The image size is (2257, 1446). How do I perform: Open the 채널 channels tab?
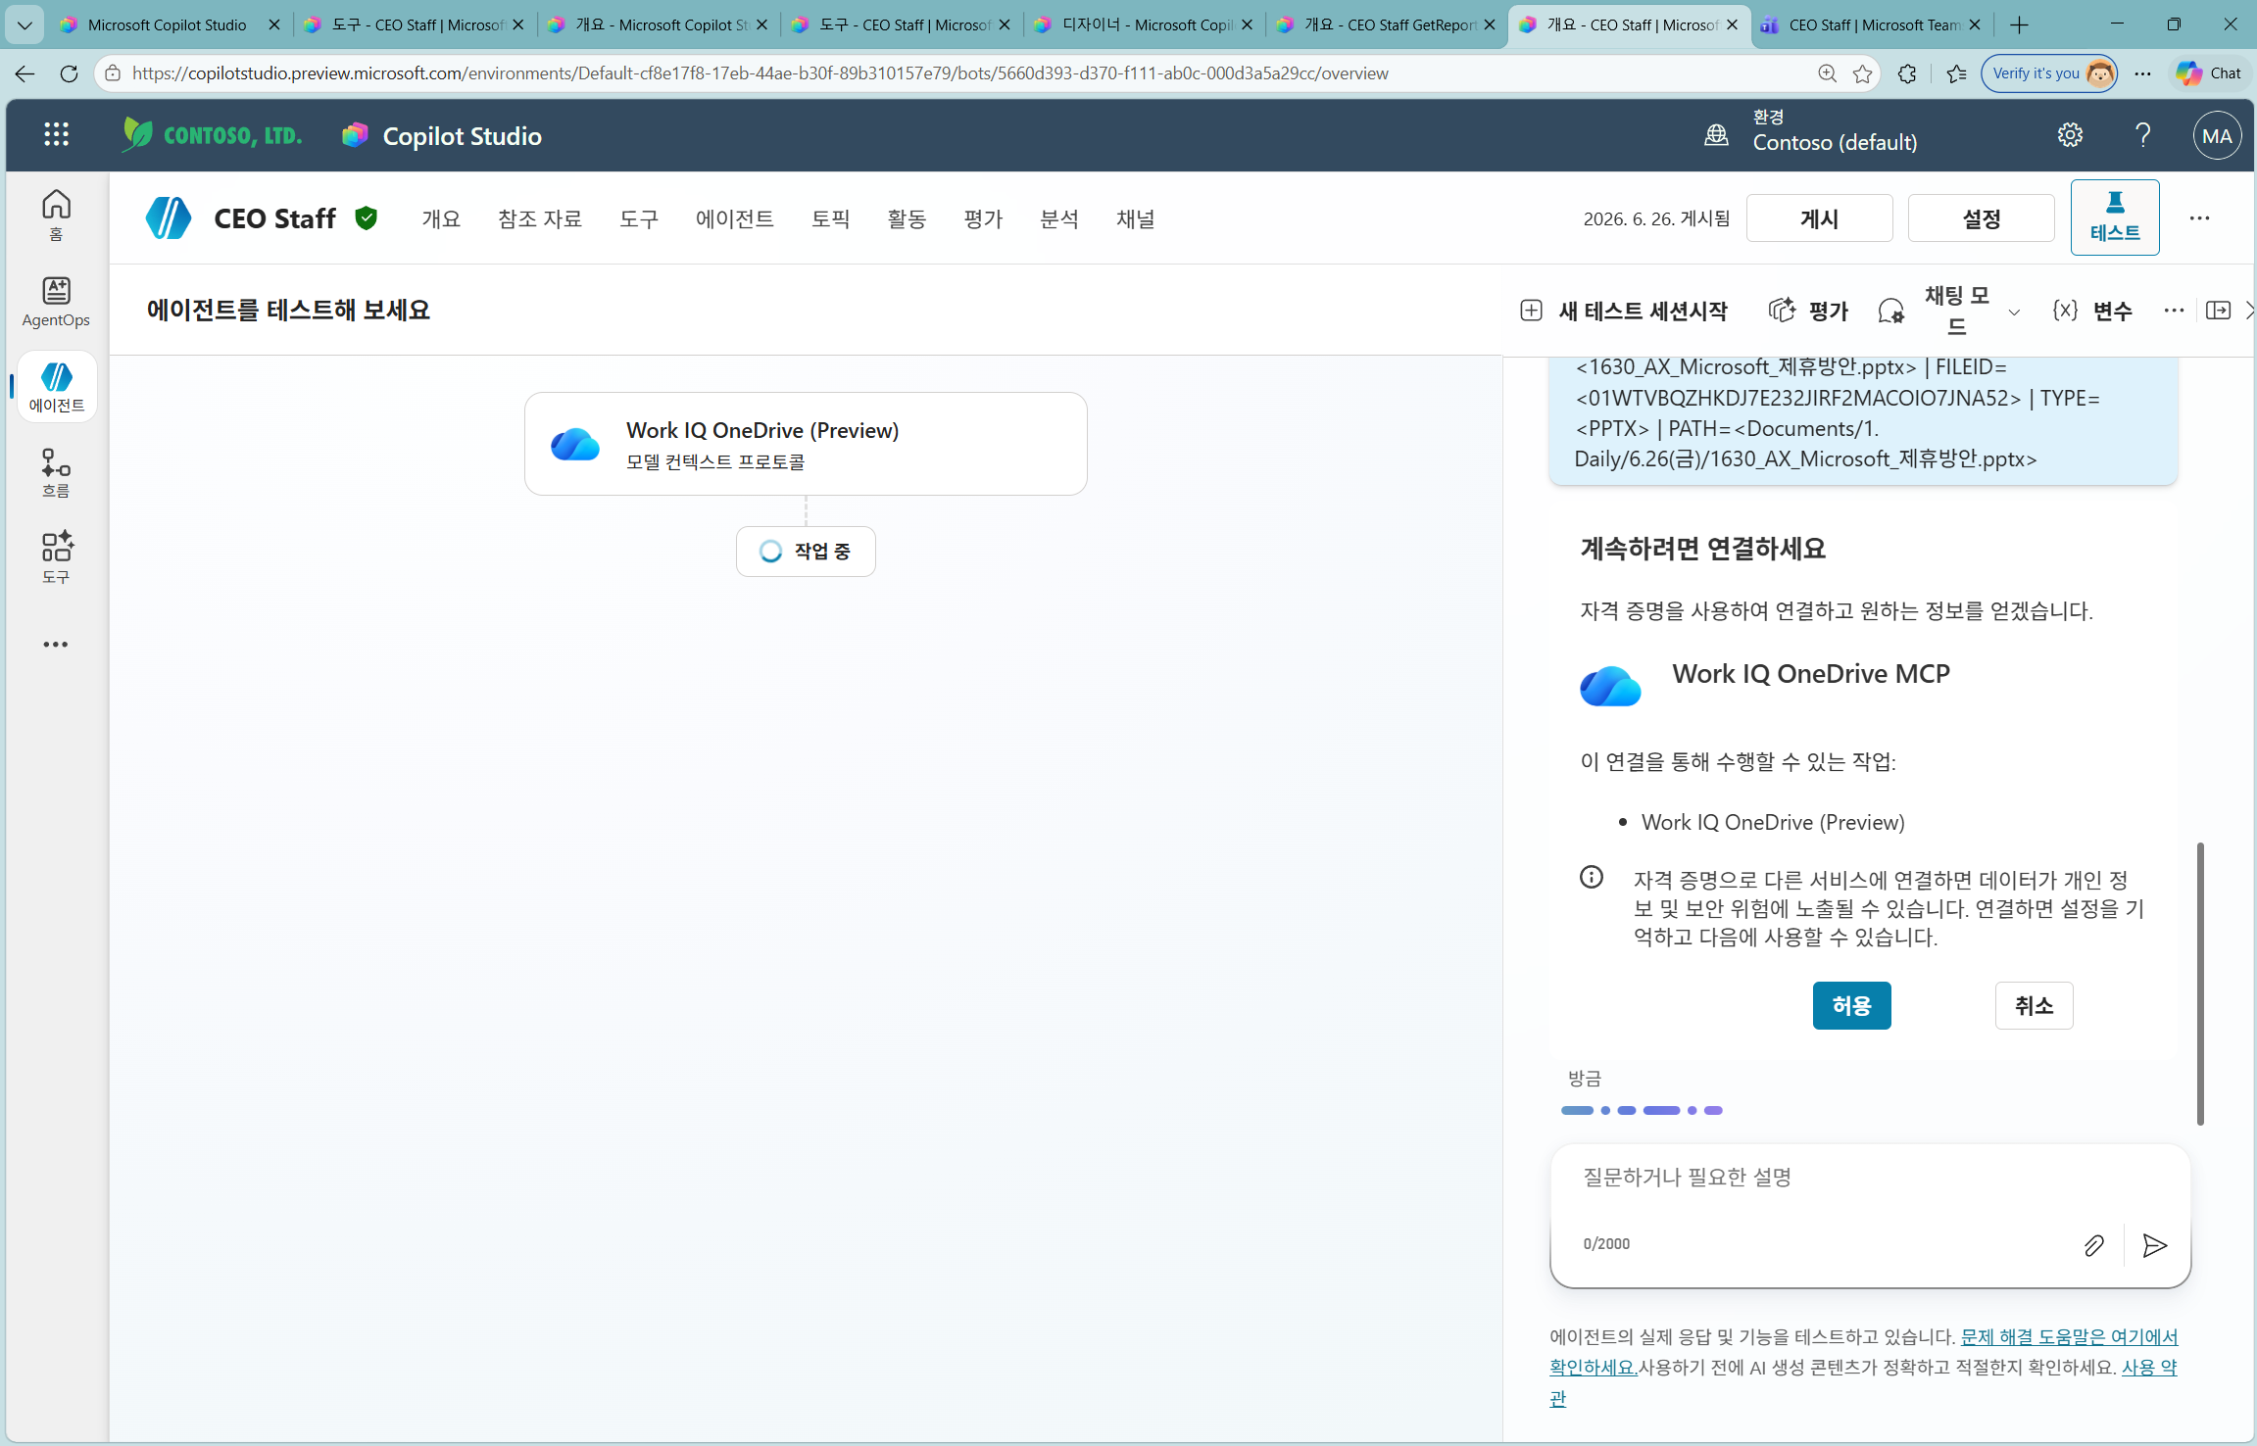pos(1136,218)
